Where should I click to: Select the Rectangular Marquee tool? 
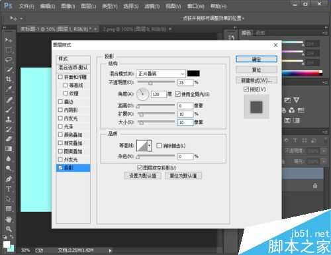point(9,50)
